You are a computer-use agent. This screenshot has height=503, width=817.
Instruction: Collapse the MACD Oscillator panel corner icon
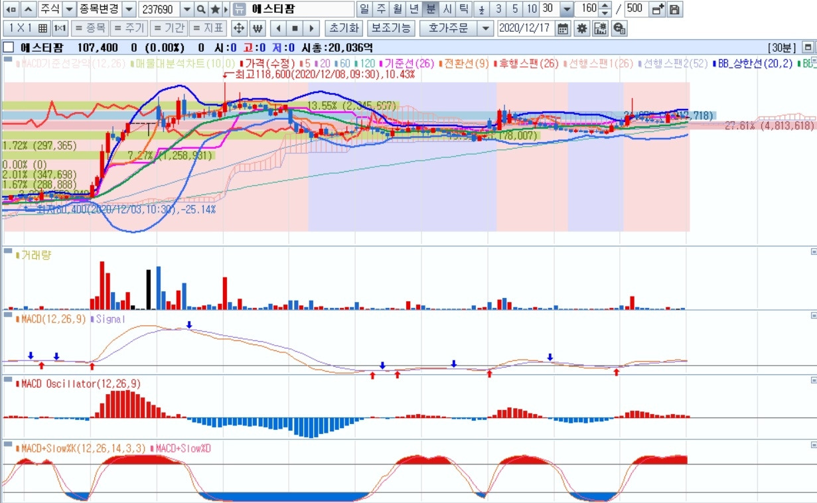pos(814,381)
